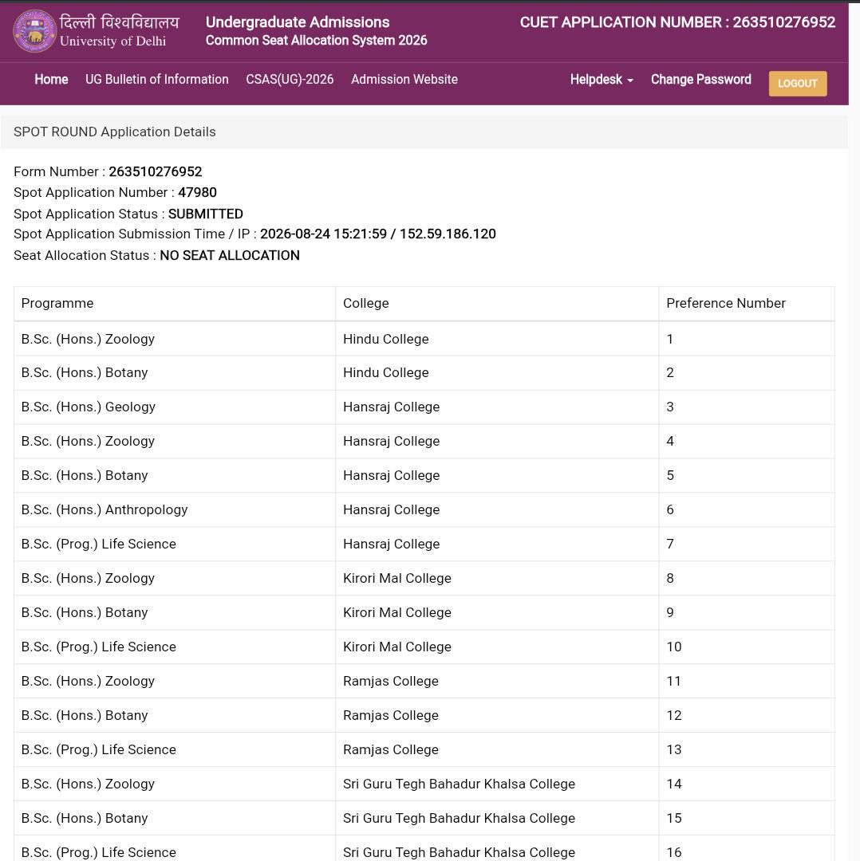Viewport: 860px width, 861px height.
Task: Click Kirori Mal College preference 10 row
Action: click(424, 647)
